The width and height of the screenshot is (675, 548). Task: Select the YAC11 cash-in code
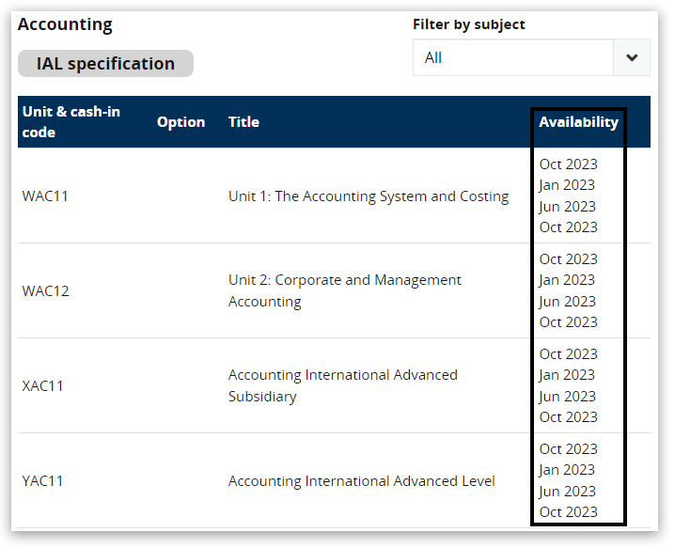point(43,481)
